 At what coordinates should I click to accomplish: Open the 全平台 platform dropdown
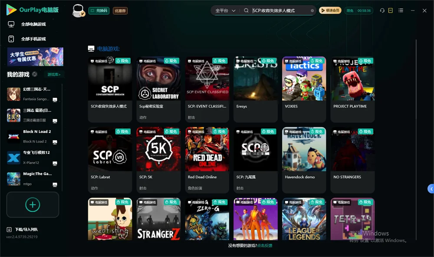[x=225, y=10]
